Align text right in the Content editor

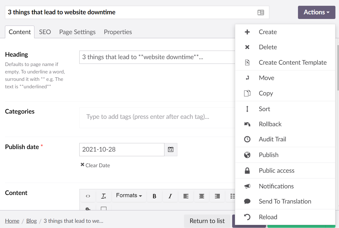pyautogui.click(x=217, y=196)
